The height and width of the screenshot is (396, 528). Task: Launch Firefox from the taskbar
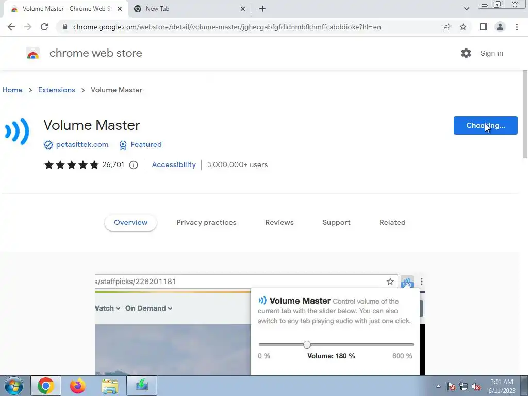pos(77,386)
